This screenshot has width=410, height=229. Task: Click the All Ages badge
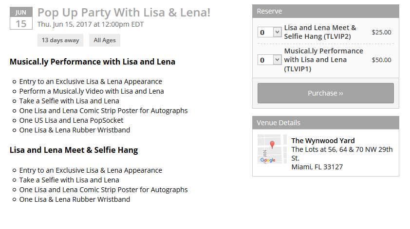point(105,40)
